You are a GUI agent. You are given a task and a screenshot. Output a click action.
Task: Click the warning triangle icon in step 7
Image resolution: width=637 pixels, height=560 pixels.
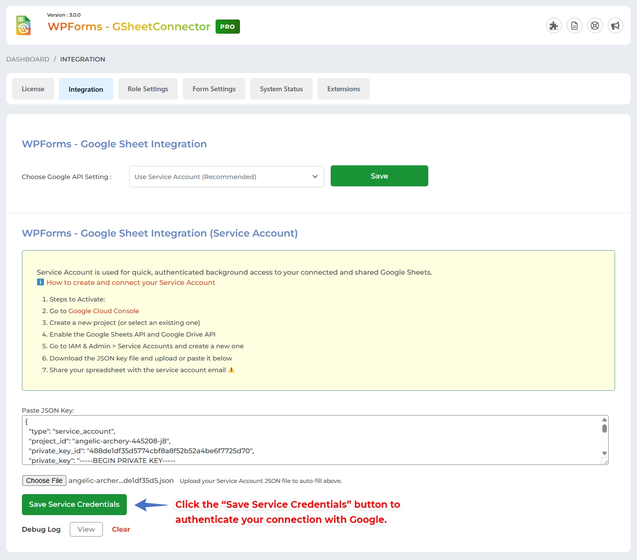(232, 370)
